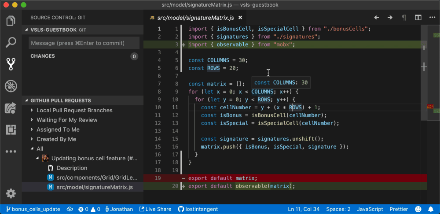Viewport: 440px width, 214px height.
Task: Open src/components/Grid file in PR tree
Action: click(96, 177)
